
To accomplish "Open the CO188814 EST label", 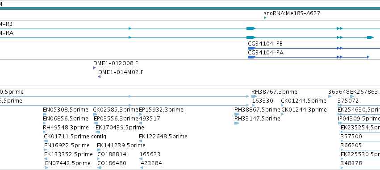I will 112,154.
